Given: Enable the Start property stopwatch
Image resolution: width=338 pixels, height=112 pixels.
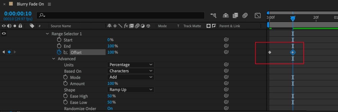Looking at the screenshot, I should coord(59,40).
